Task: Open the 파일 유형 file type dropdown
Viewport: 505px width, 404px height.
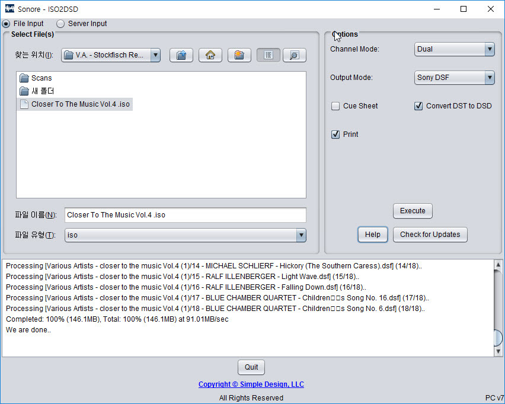Action: point(186,235)
